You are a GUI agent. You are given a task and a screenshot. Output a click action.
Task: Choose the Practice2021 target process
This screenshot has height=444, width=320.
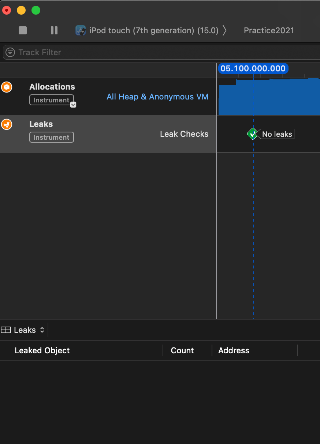(x=269, y=30)
